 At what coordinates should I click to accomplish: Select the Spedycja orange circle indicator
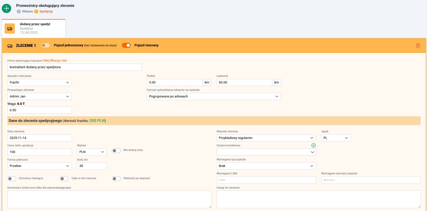click(36, 11)
